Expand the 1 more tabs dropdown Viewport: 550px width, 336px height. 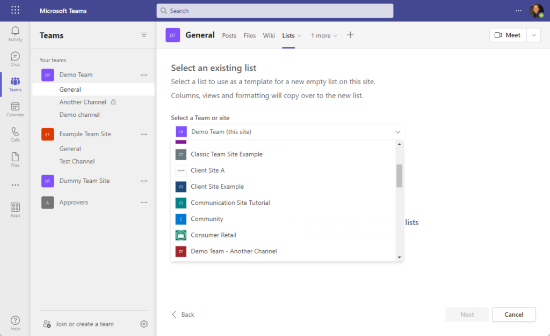(x=324, y=36)
